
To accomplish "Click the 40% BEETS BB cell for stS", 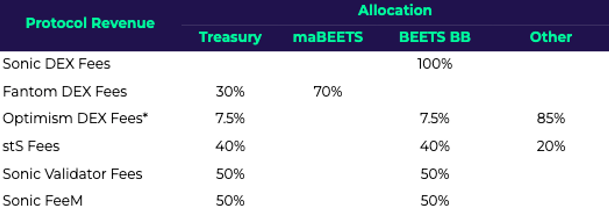I will point(435,146).
